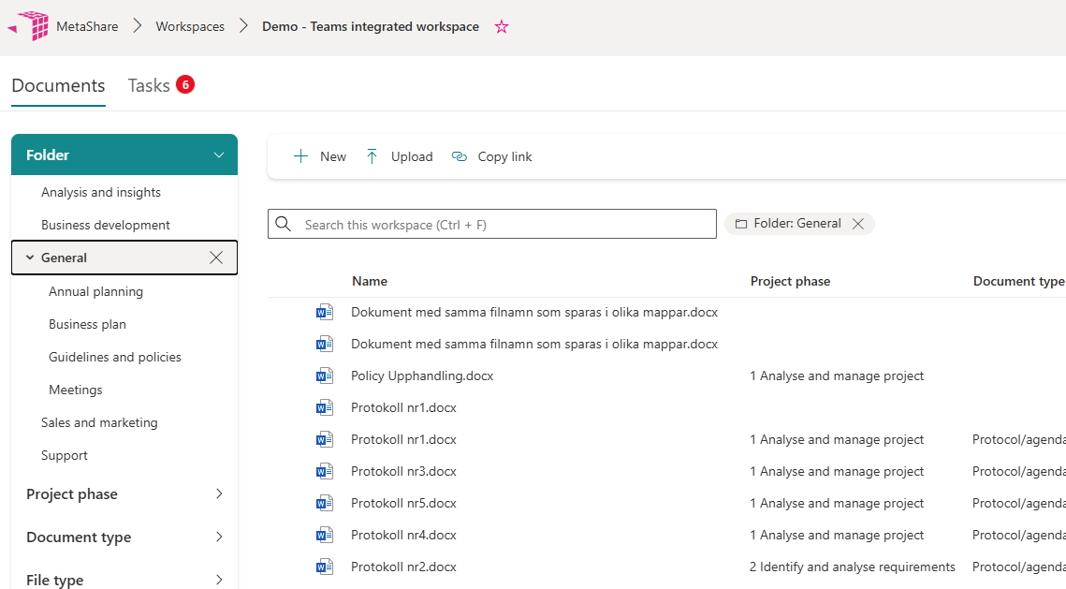Expand the File type filter
Image resolution: width=1066 pixels, height=589 pixels.
pos(219,580)
